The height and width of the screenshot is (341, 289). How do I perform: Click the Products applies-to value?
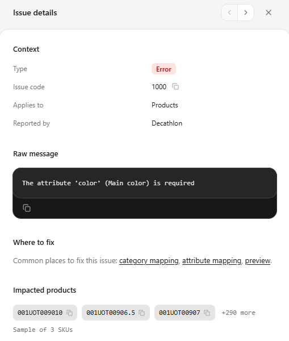tap(165, 105)
